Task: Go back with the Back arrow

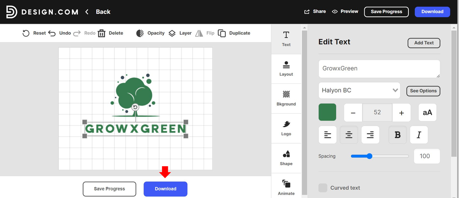Action: (87, 12)
